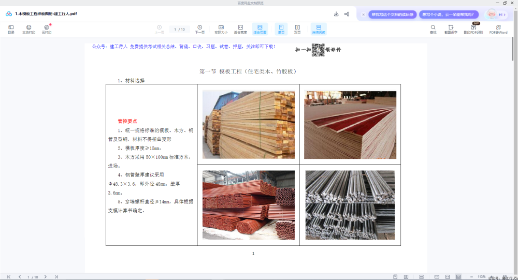Click the line Φ48.3×3.6 specification
Viewport: 518px width, 280px height.
pos(144,184)
